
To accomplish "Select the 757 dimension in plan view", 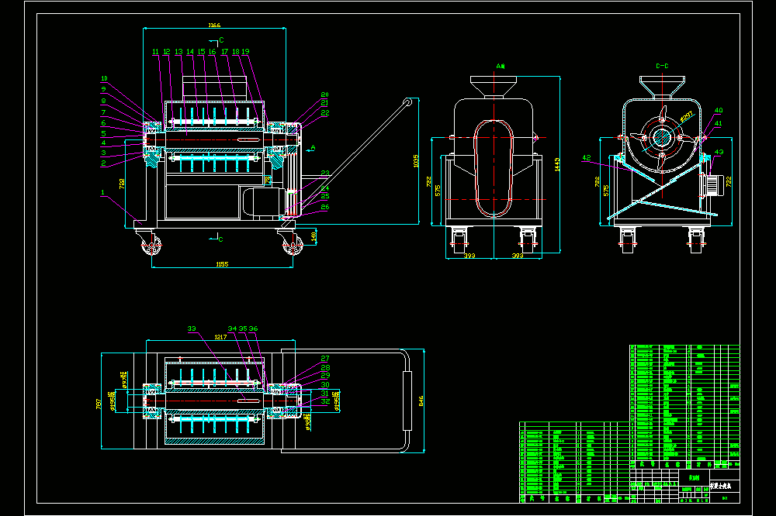I will 99,404.
